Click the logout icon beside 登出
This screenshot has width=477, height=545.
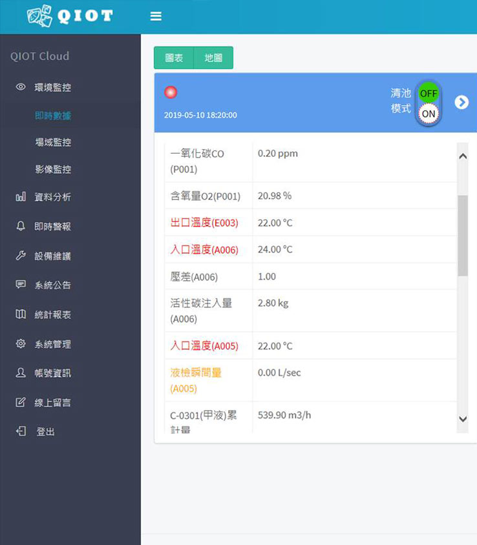coord(21,431)
